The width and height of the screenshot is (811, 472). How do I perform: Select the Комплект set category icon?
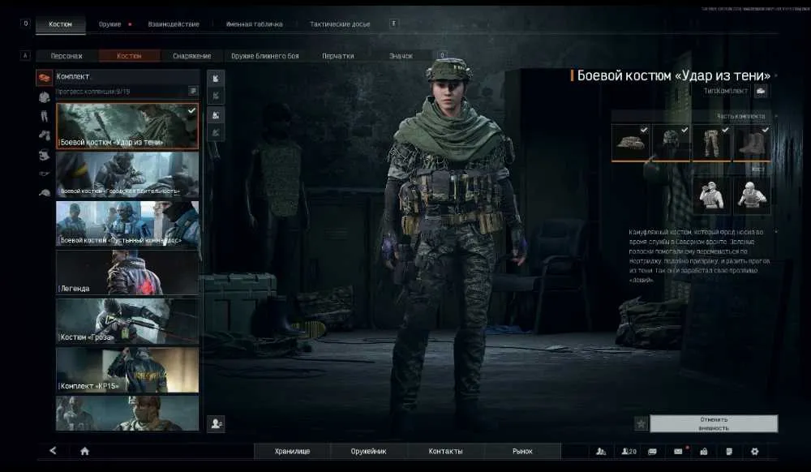(x=44, y=78)
